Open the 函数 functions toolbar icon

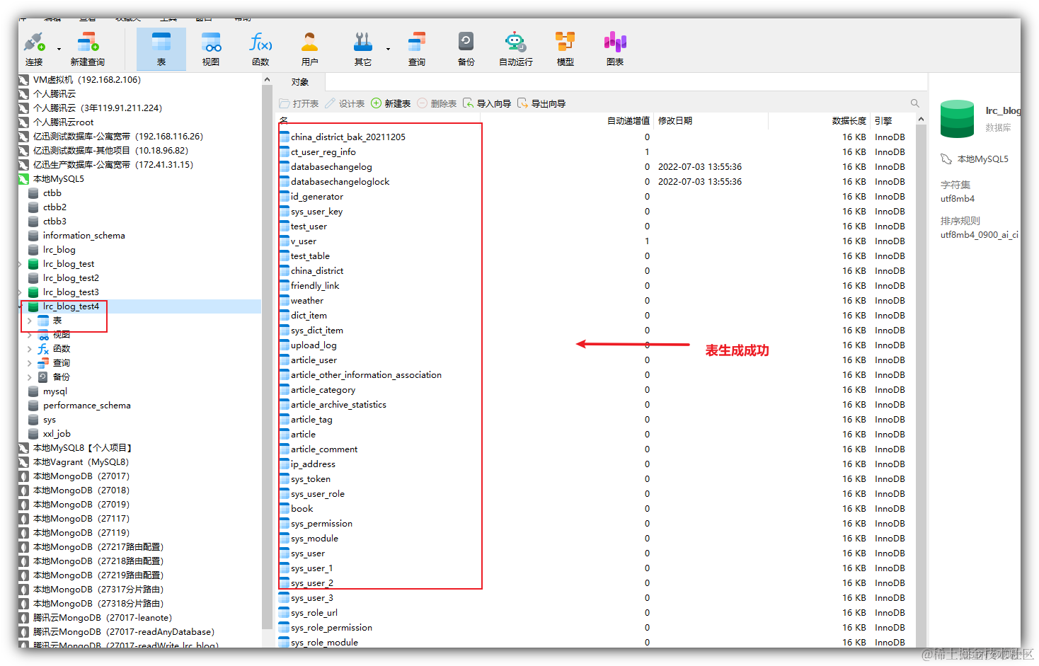click(260, 48)
